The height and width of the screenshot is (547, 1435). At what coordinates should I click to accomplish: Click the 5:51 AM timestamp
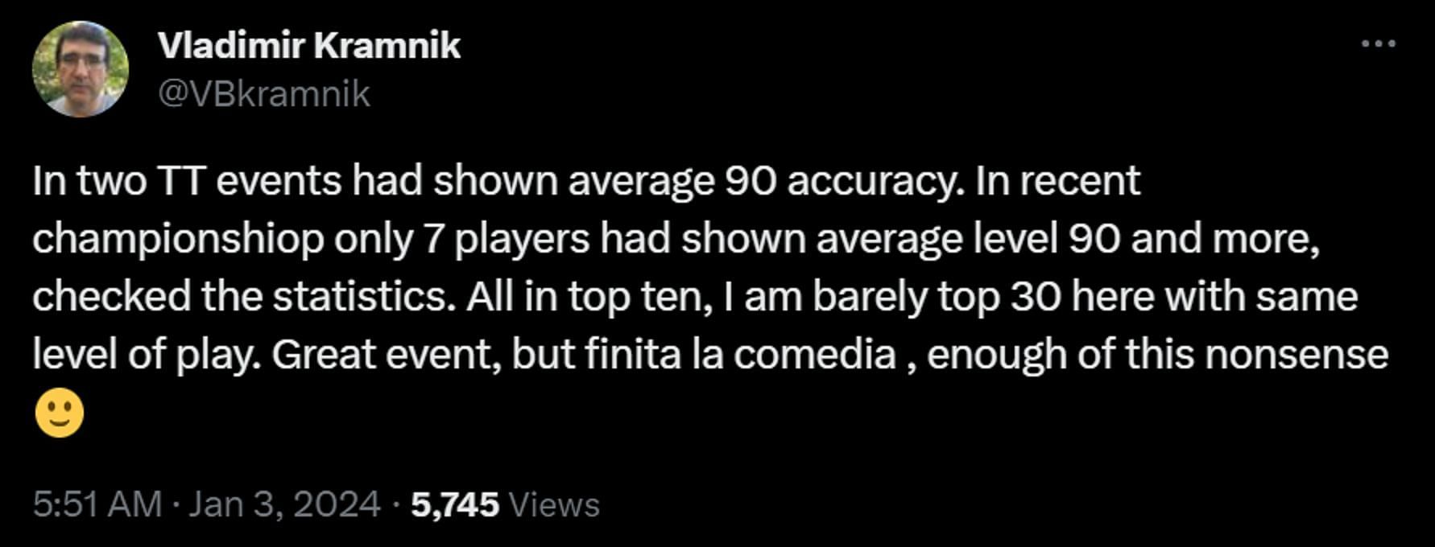pyautogui.click(x=97, y=504)
